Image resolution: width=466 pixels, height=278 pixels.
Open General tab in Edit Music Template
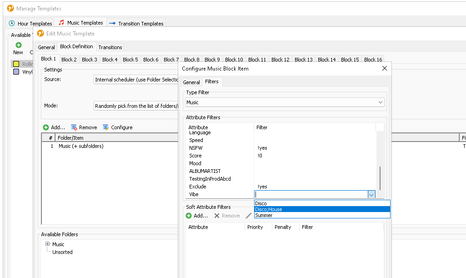click(46, 47)
